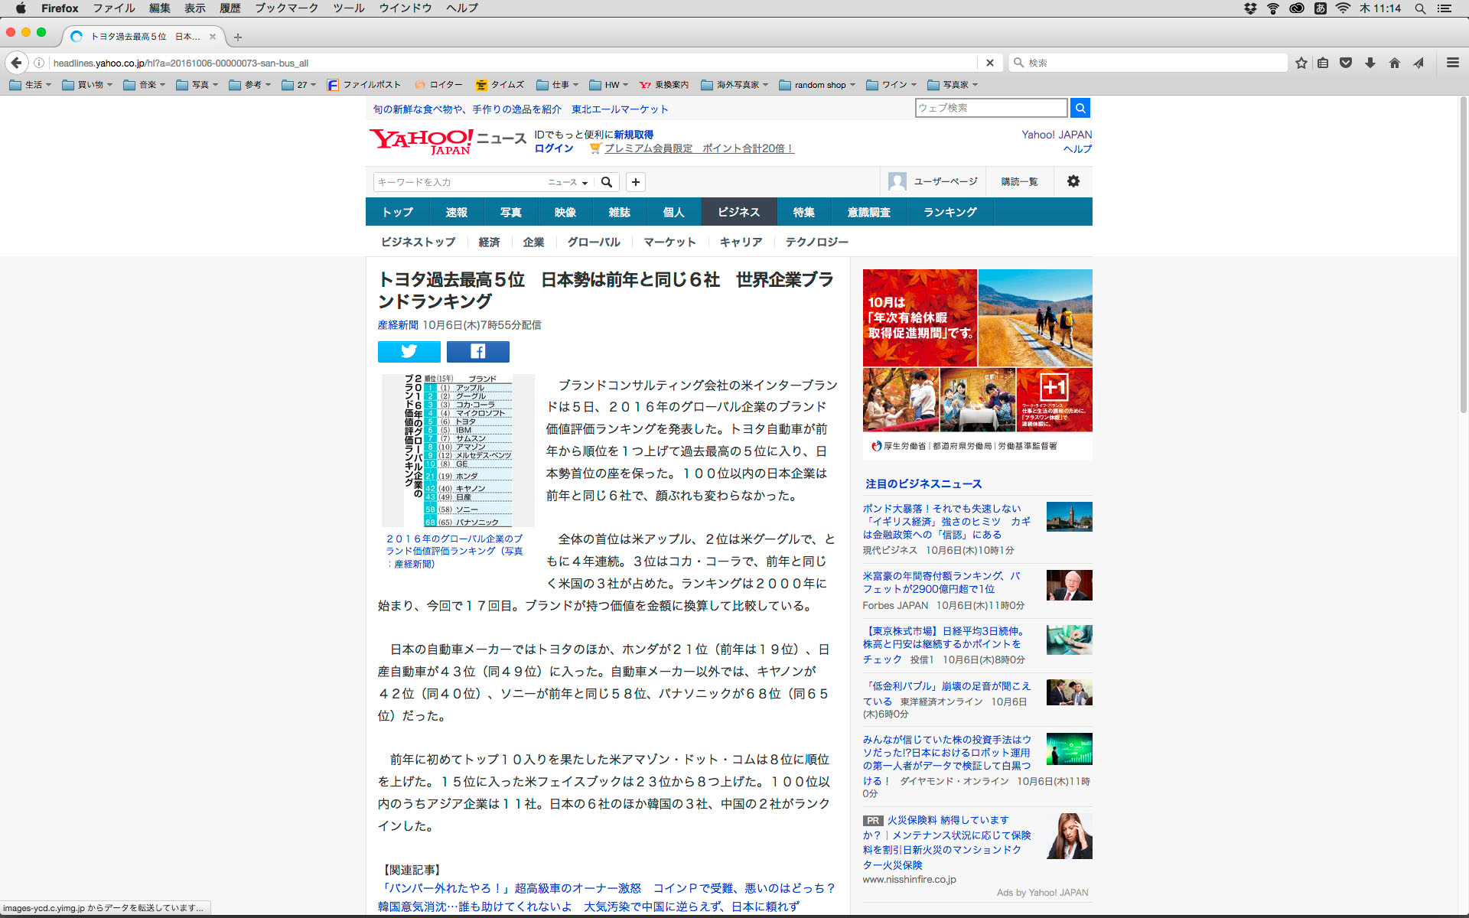Open the Firefox hamburger menu
Image resolution: width=1469 pixels, height=918 pixels.
pyautogui.click(x=1452, y=63)
